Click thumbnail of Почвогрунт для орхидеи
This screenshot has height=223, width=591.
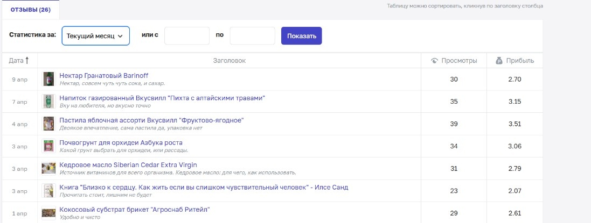[48, 146]
